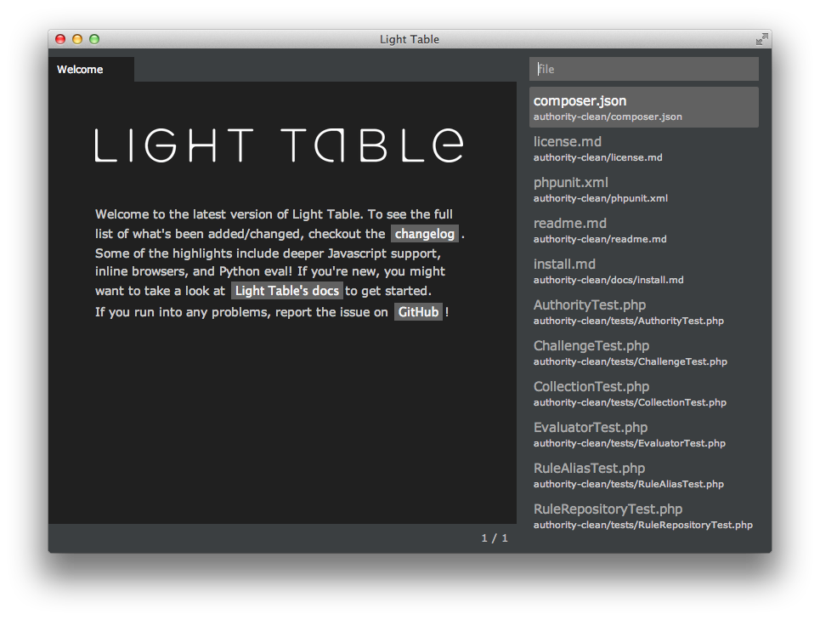Follow the GitHub link
820x620 pixels.
click(x=418, y=312)
